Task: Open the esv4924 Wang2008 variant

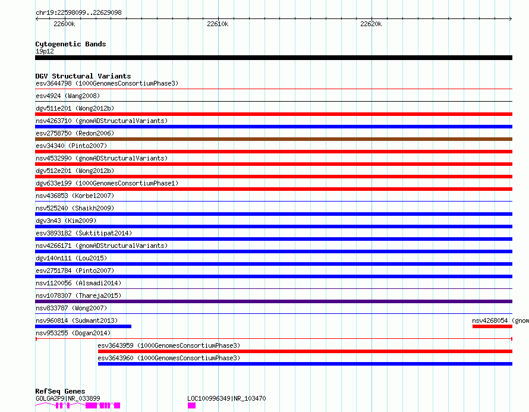Action: pos(68,96)
